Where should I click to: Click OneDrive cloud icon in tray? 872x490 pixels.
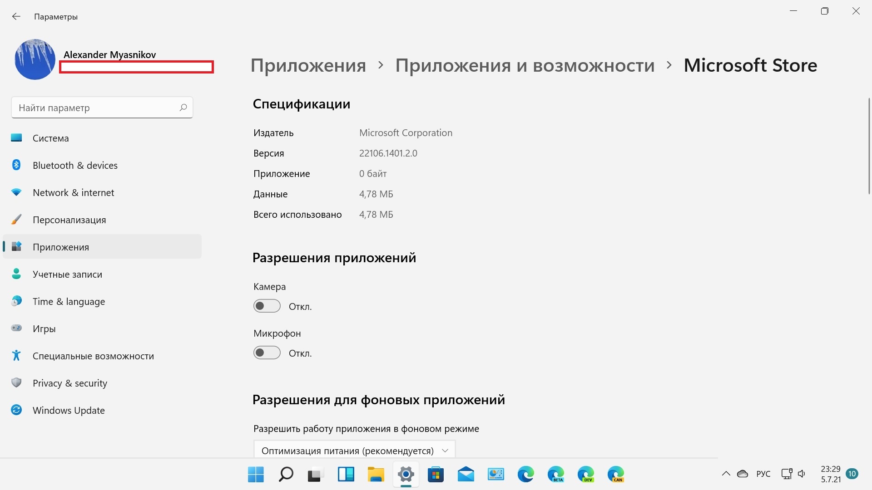(743, 474)
